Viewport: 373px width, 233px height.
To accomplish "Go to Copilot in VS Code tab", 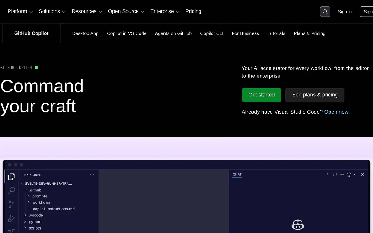I will [x=127, y=33].
